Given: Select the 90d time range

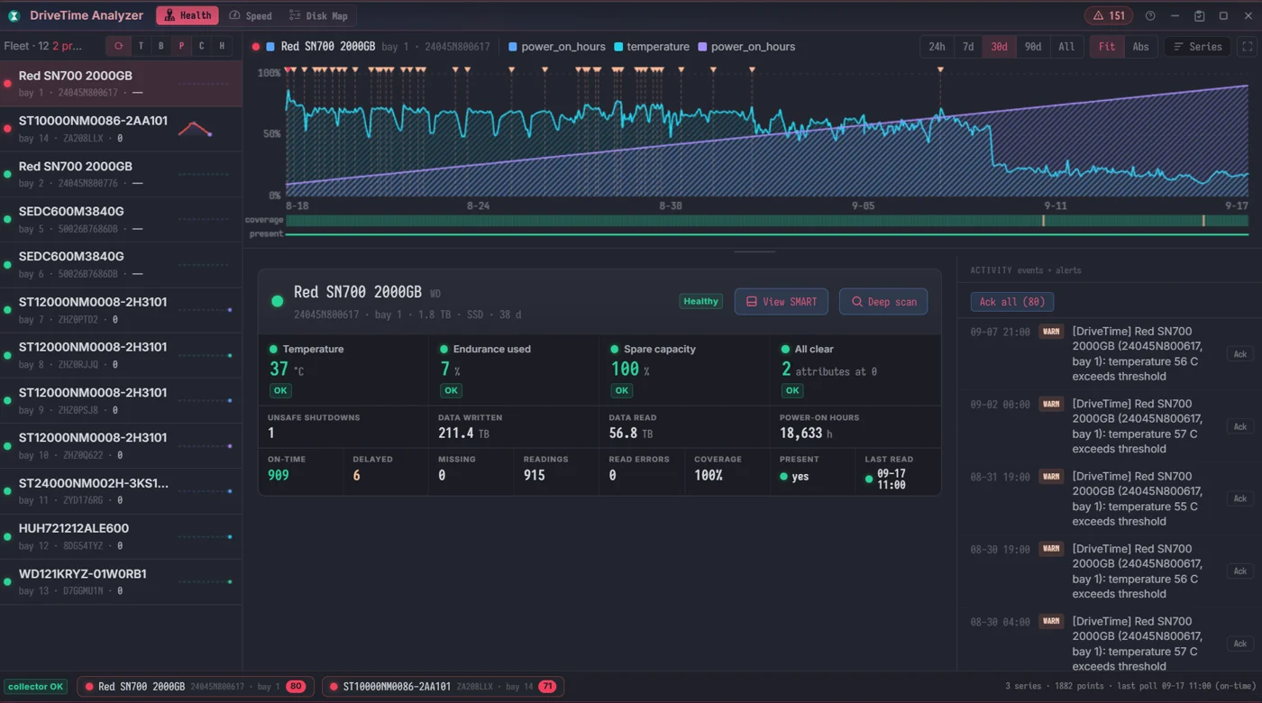Looking at the screenshot, I should click(1033, 47).
